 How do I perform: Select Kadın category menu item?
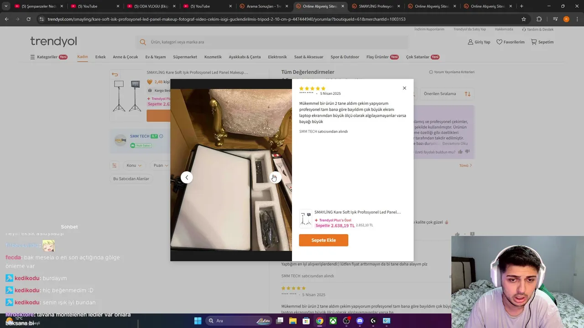[x=83, y=57]
